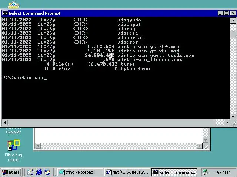Image resolution: width=237 pixels, height=177 pixels.
Task: Switch to res://C:\WINNT taskbar button
Action: pos(127,172)
